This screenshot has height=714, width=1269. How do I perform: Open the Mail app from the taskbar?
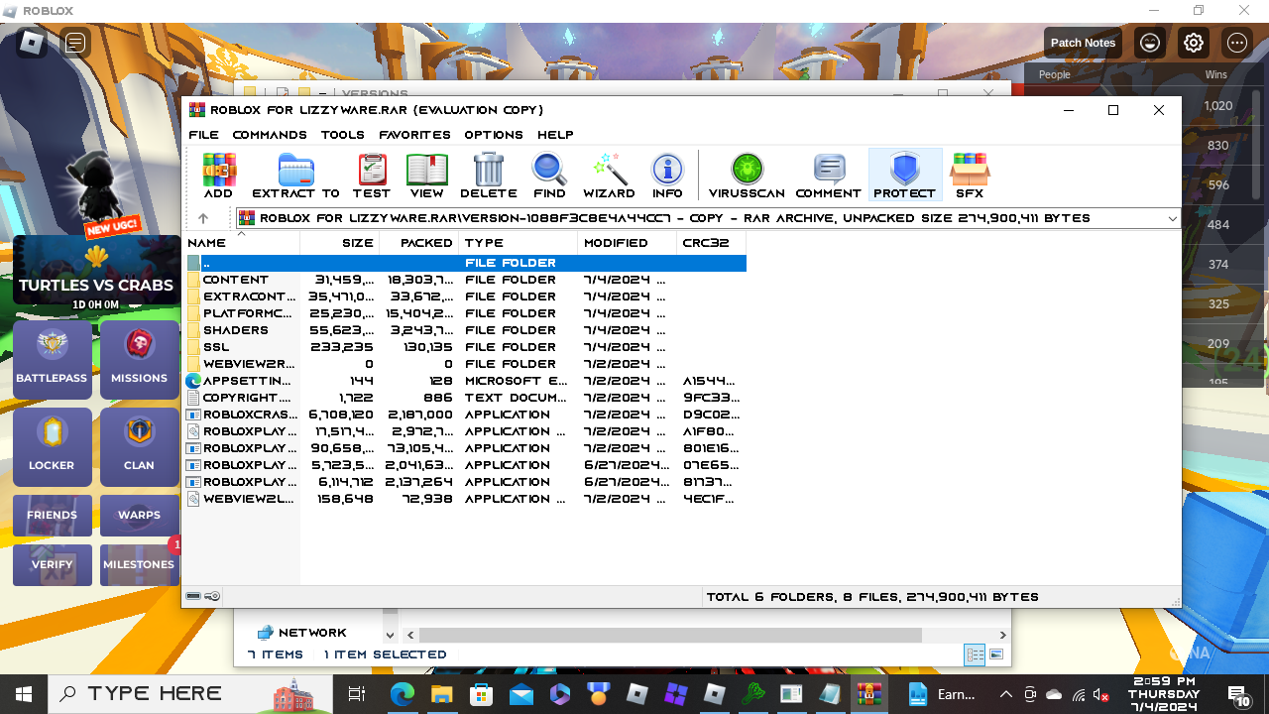521,694
